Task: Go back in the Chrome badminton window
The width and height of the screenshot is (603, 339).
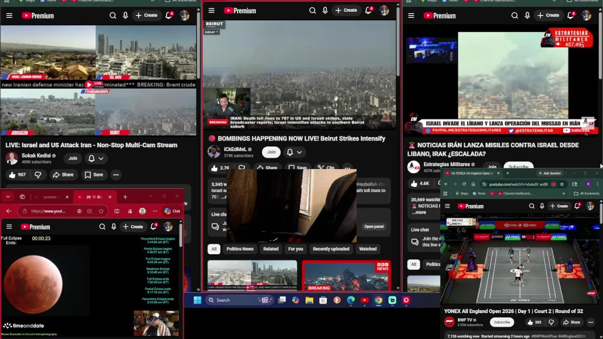Action: (x=446, y=184)
